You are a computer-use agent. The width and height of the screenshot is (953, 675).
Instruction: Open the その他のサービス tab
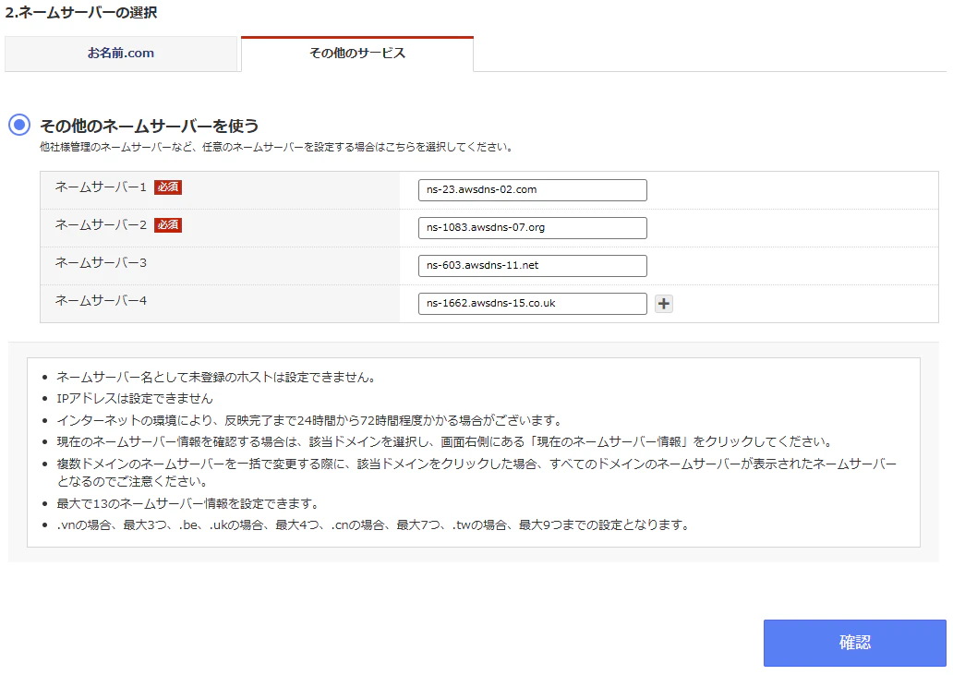click(x=357, y=54)
